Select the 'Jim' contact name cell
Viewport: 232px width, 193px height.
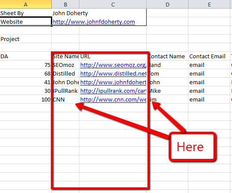coord(167,99)
